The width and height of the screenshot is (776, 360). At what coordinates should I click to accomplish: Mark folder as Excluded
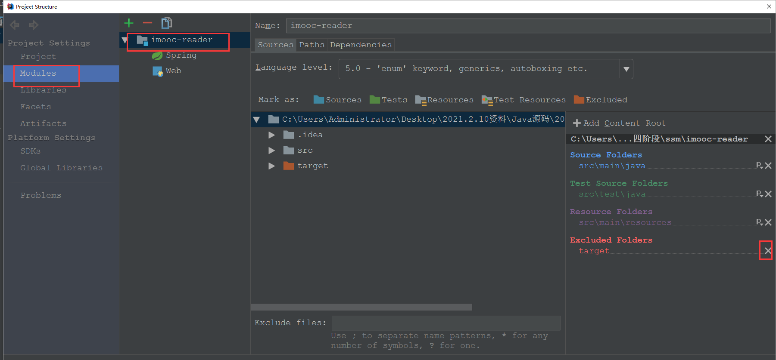pos(600,100)
